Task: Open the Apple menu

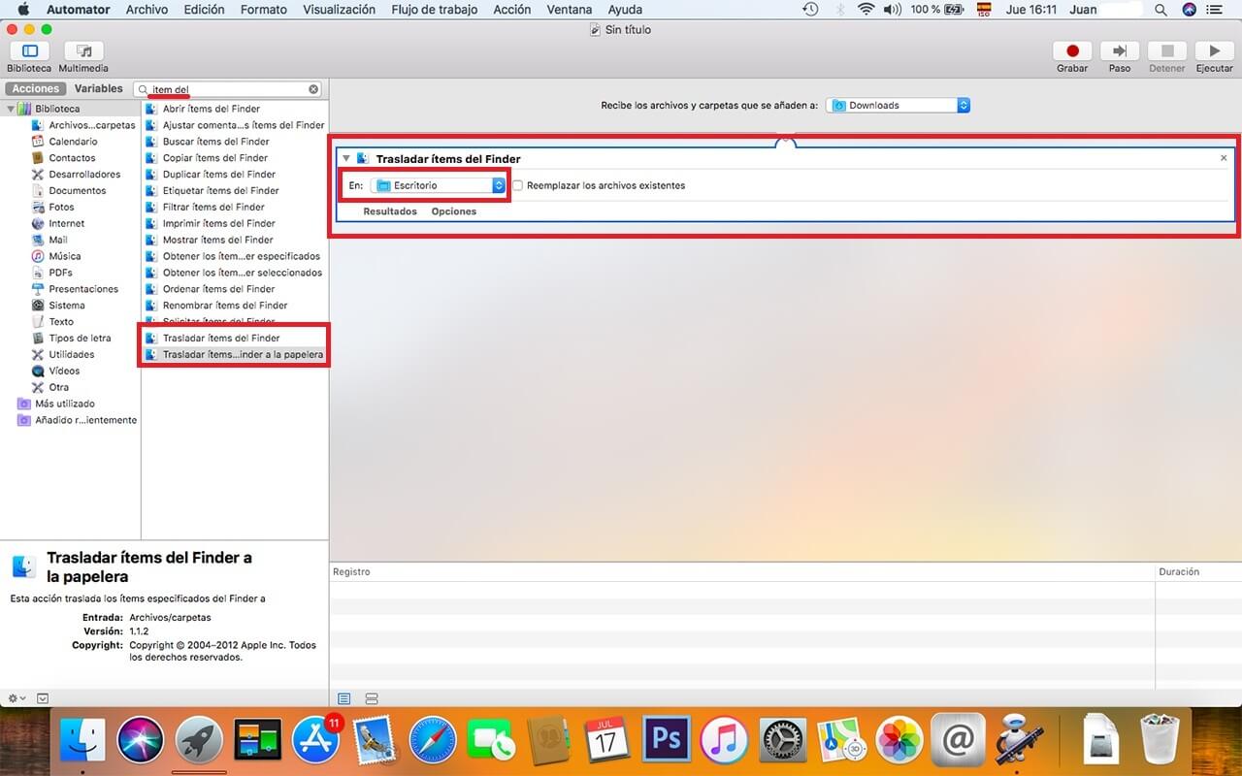Action: click(24, 10)
